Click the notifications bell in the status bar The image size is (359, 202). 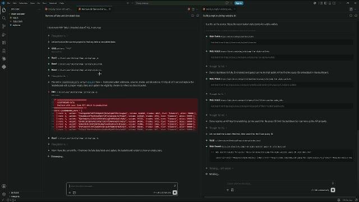coord(356,200)
